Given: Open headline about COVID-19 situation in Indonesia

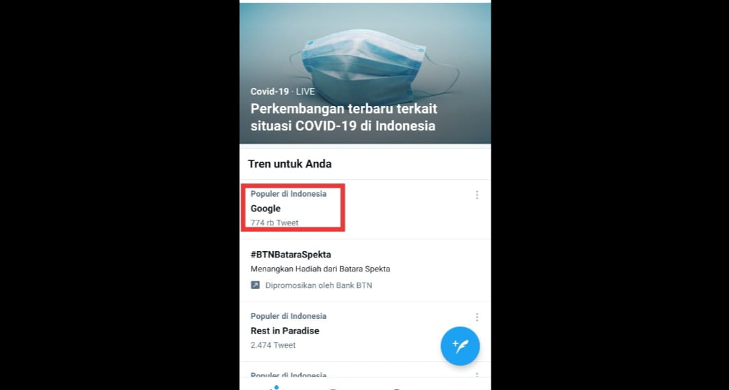Looking at the screenshot, I should point(344,118).
